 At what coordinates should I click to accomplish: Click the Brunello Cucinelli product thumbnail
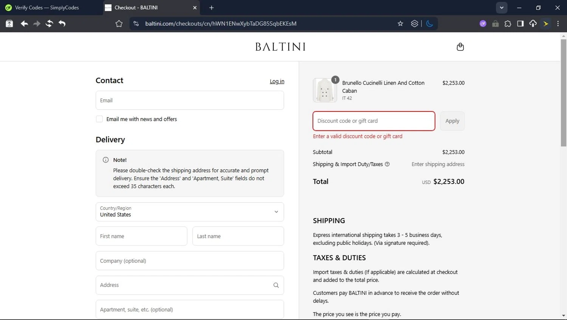325,90
